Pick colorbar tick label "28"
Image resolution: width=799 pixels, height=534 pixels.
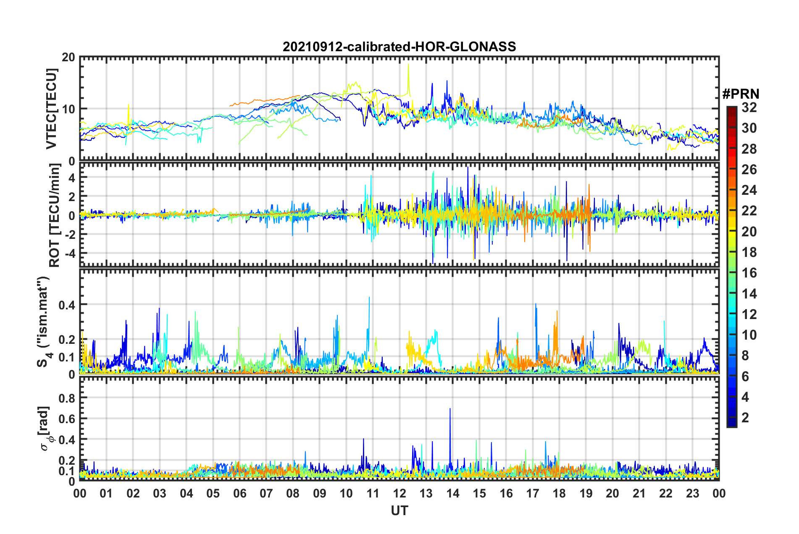coord(749,149)
